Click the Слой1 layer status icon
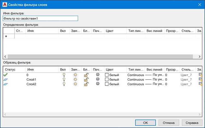This screenshot has width=205, height=128. pos(5,80)
